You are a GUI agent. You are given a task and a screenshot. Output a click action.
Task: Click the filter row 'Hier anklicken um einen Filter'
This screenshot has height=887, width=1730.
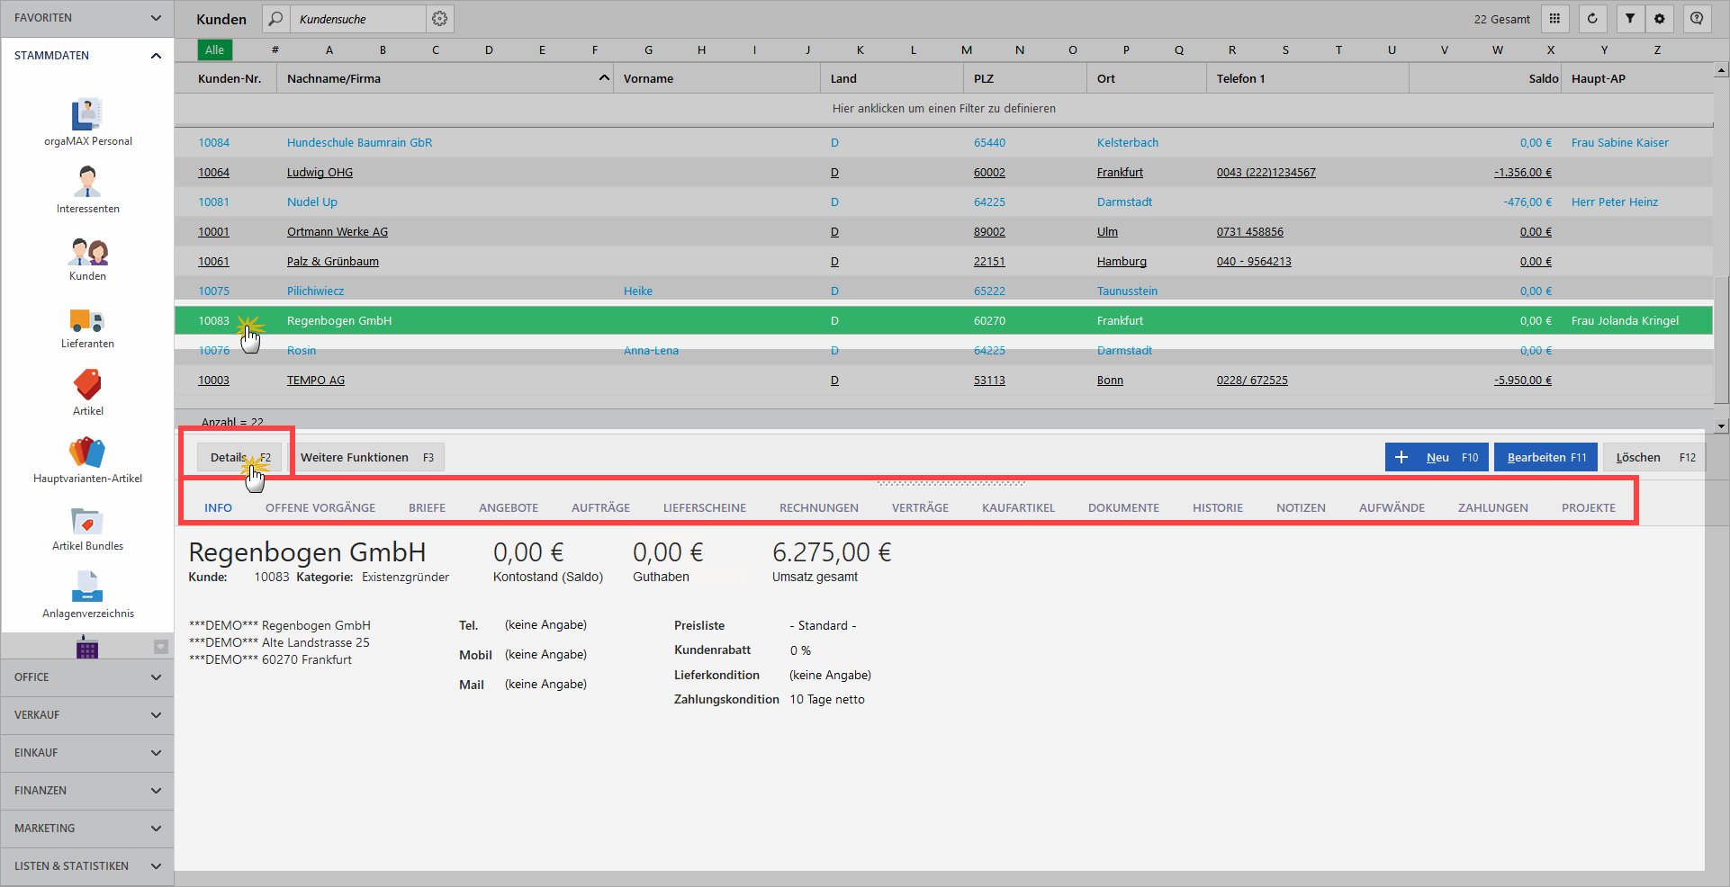click(943, 108)
